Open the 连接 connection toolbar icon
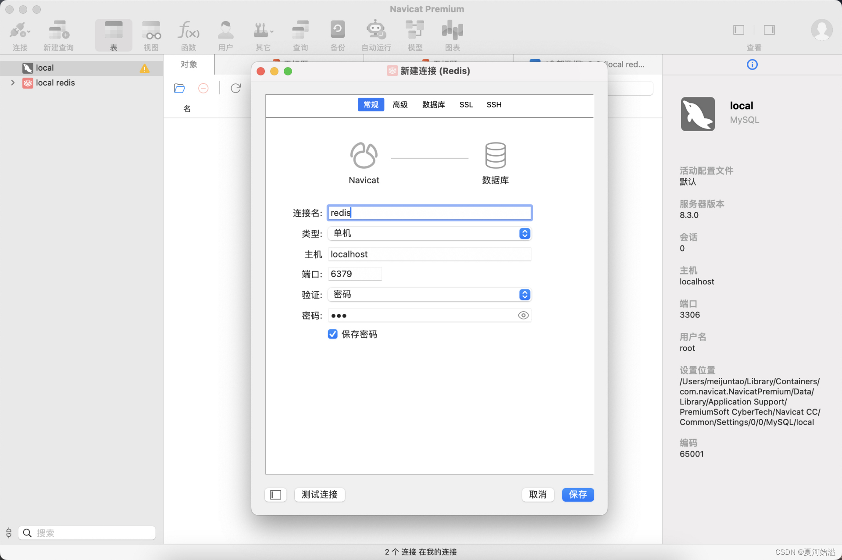This screenshot has width=842, height=560. coord(20,36)
